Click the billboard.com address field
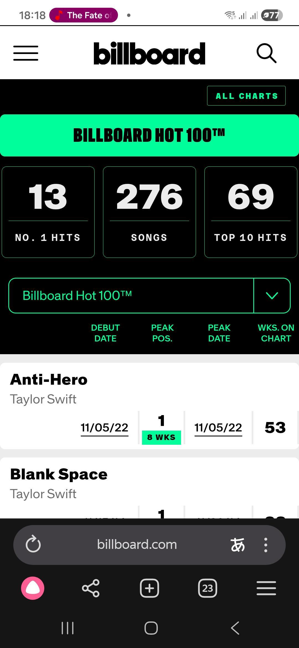Image resolution: width=299 pixels, height=648 pixels. tap(137, 544)
